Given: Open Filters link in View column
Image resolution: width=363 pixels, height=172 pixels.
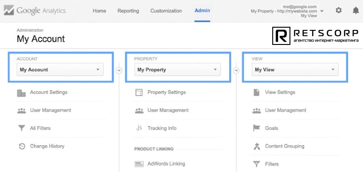Looking at the screenshot, I should click(272, 164).
